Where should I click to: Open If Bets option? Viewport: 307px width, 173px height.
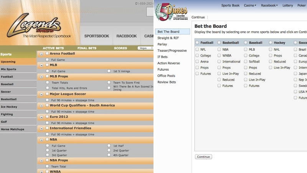tap(162, 57)
